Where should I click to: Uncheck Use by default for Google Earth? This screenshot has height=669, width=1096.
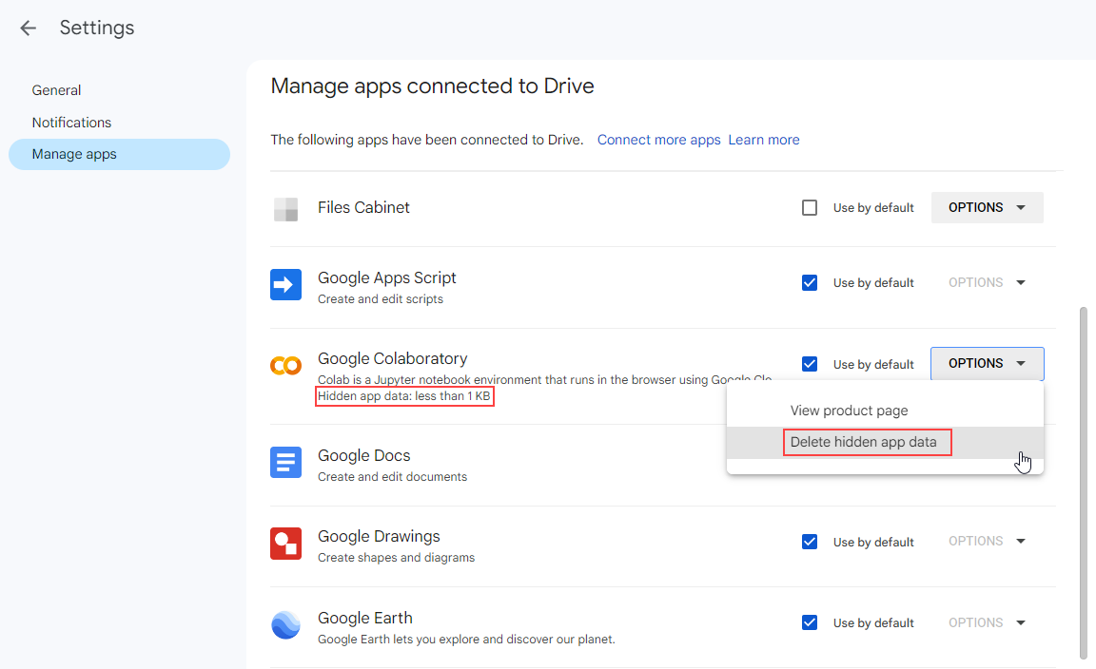(x=810, y=622)
